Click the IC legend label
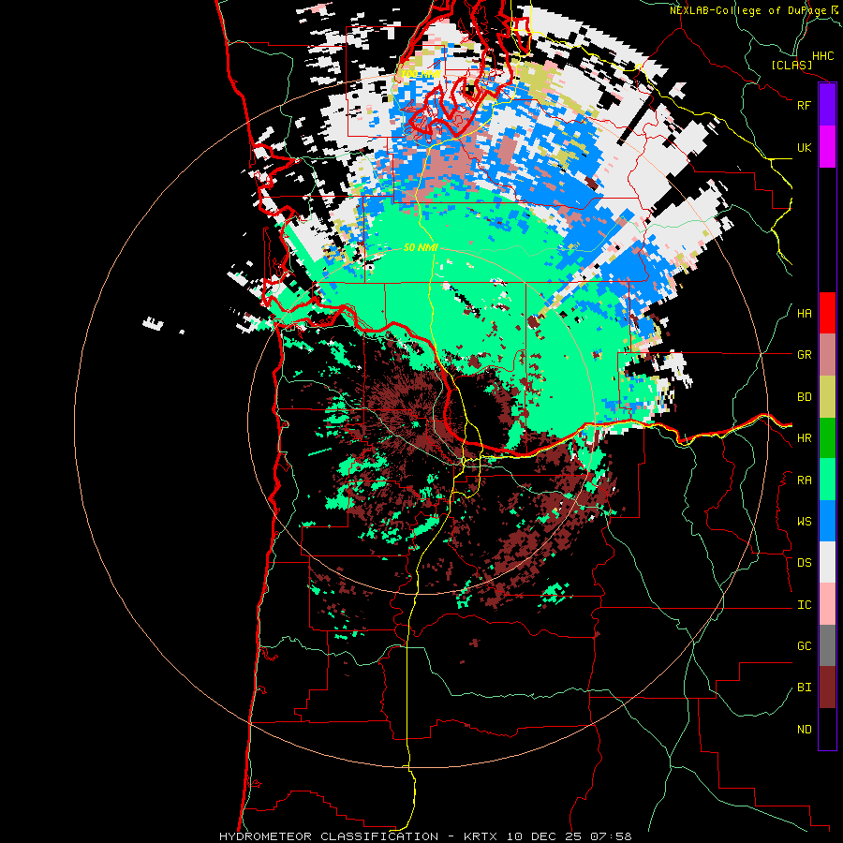843x843 pixels. tap(804, 605)
